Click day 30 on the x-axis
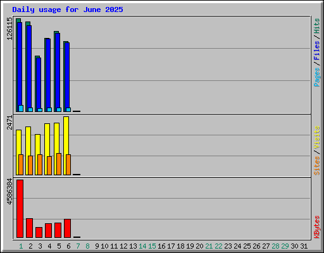This screenshot has height=253, width=324. [294, 246]
